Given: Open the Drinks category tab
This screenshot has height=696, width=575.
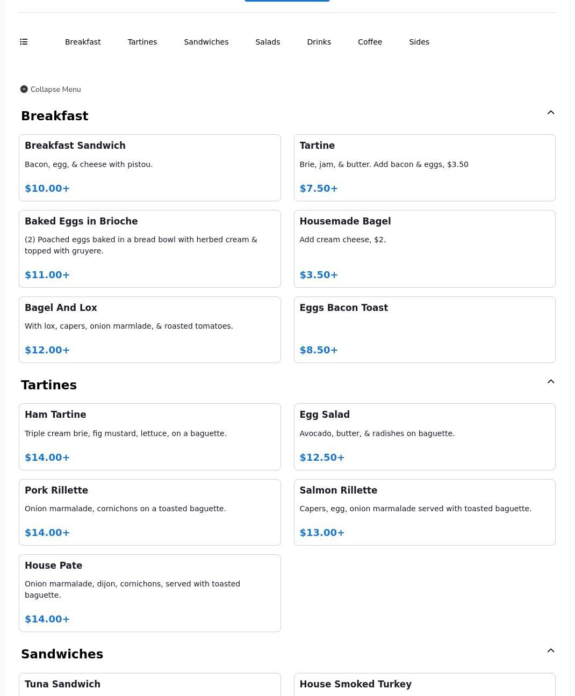Looking at the screenshot, I should click(319, 42).
